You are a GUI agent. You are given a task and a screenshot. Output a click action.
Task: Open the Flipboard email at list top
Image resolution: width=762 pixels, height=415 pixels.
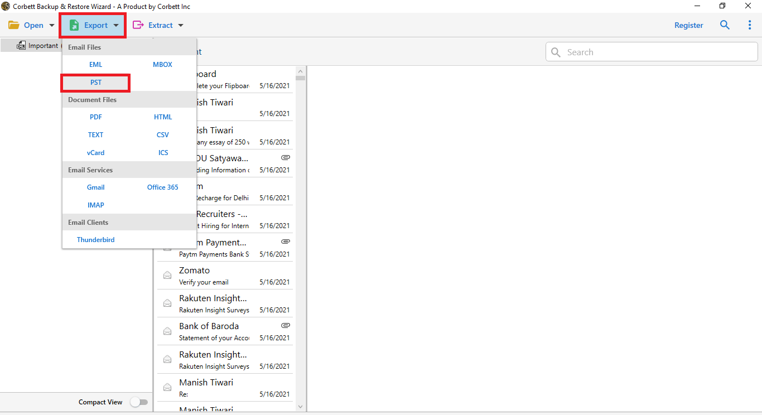click(244, 79)
